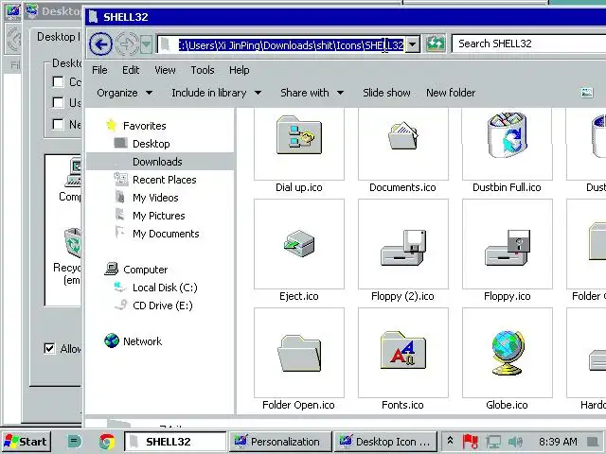606x454 pixels.
Task: Toggle first checkbox in Desktop Icon Settings
Action: (x=58, y=82)
